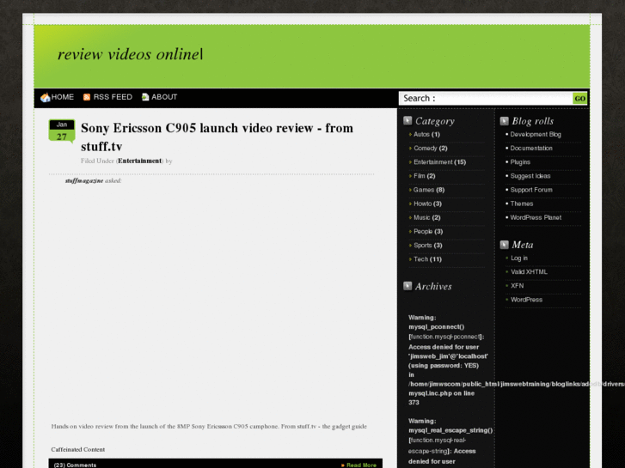This screenshot has height=468, width=625.
Task: Click the green GO search button
Action: pyautogui.click(x=580, y=99)
